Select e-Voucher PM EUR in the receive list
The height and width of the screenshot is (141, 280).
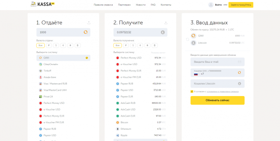tap(140, 77)
